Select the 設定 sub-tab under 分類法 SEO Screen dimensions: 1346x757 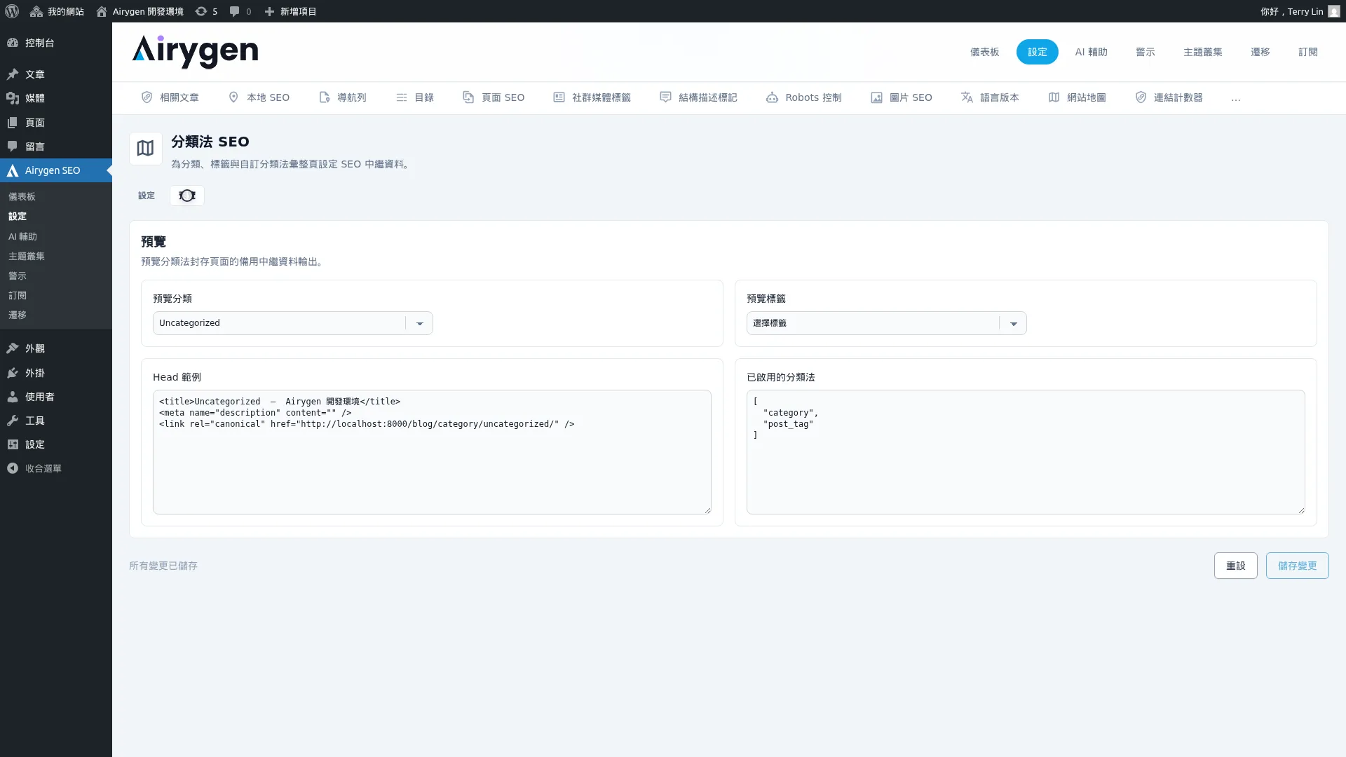coord(147,196)
